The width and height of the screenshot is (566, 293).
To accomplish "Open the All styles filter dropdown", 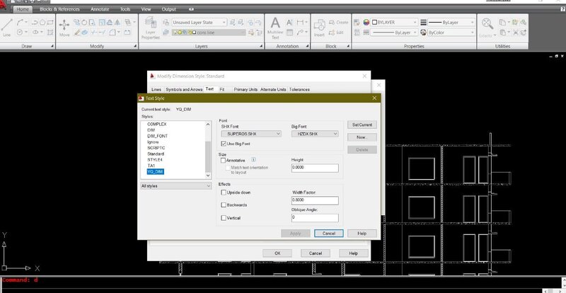I will [x=175, y=185].
